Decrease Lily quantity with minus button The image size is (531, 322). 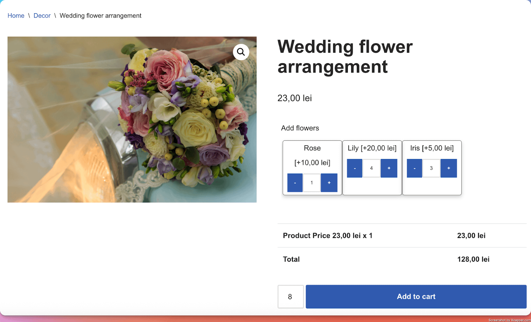pyautogui.click(x=354, y=168)
